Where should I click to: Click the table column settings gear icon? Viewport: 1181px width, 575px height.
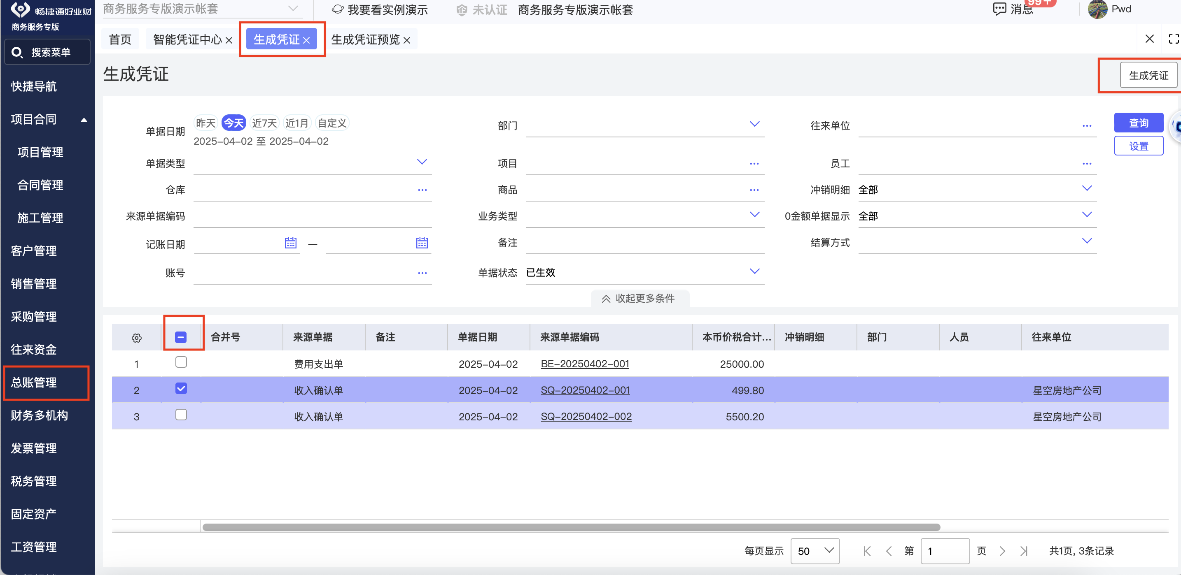[x=136, y=338]
